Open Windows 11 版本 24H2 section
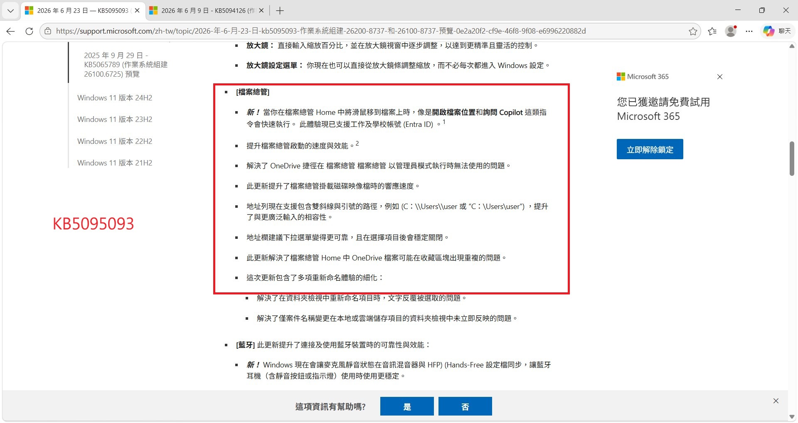The width and height of the screenshot is (798, 423). coord(115,98)
